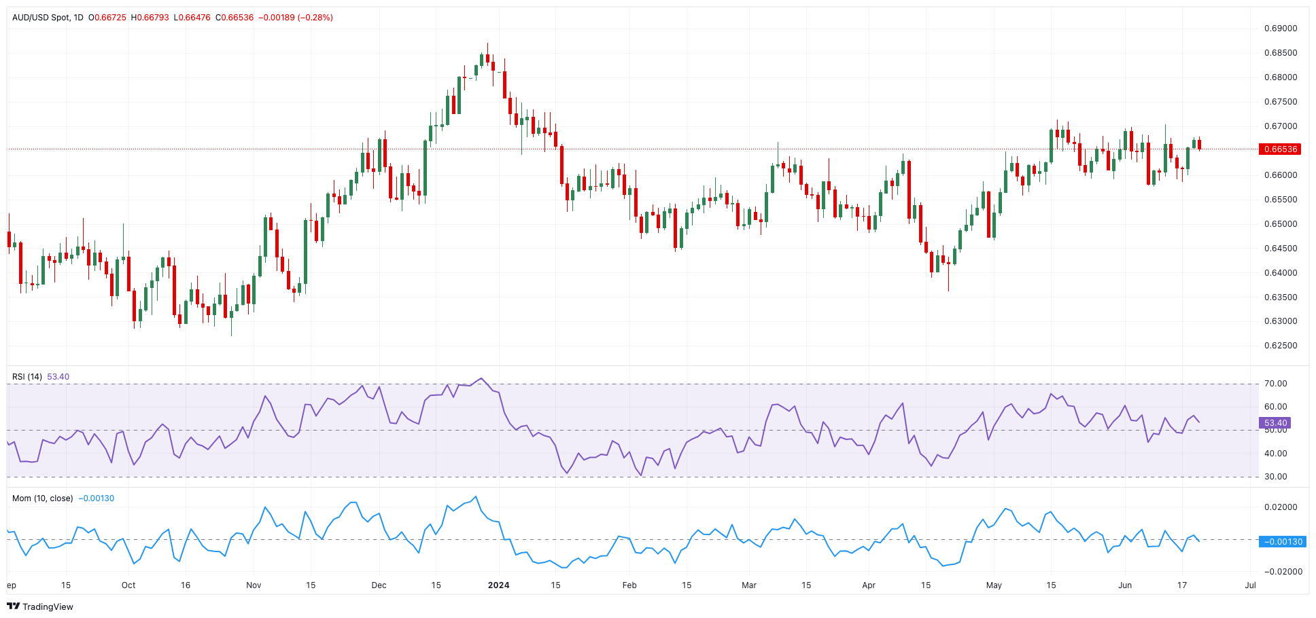Click the 0.62500 price axis label

[1280, 346]
